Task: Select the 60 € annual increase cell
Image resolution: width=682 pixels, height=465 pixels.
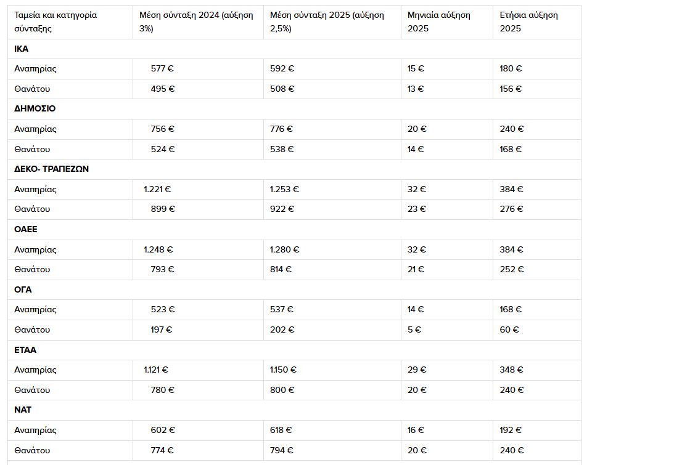Action: [x=537, y=330]
